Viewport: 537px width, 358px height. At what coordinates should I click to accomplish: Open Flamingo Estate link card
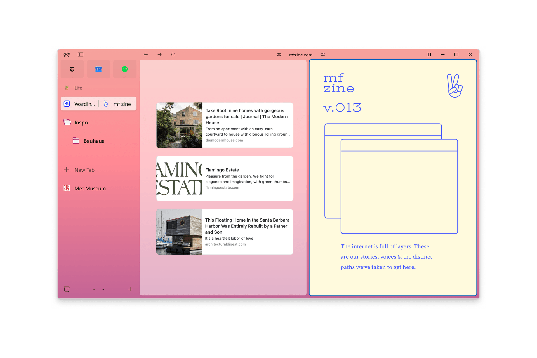(225, 178)
